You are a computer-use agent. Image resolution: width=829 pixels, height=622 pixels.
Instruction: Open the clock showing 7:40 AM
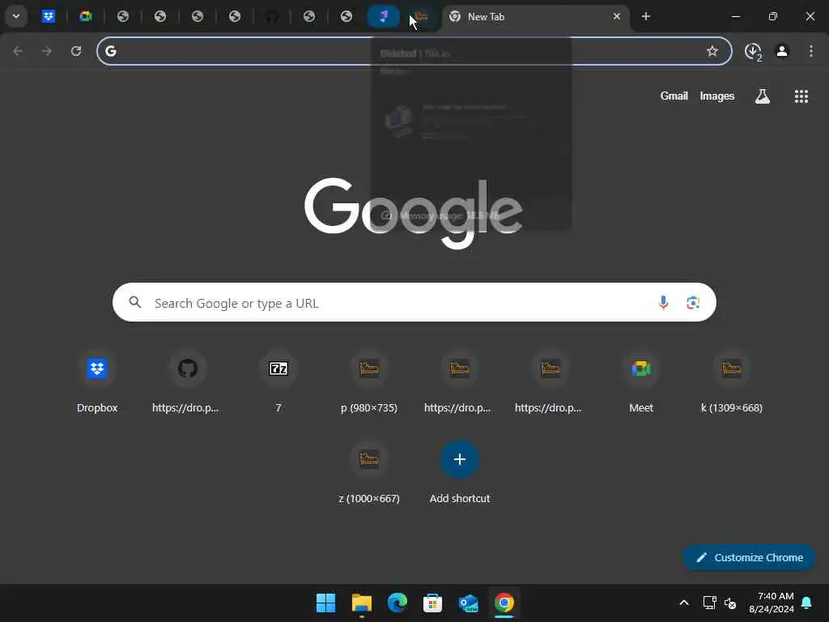pyautogui.click(x=772, y=603)
